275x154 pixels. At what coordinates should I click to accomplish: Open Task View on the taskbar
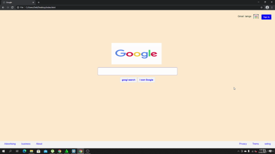tap(17, 151)
